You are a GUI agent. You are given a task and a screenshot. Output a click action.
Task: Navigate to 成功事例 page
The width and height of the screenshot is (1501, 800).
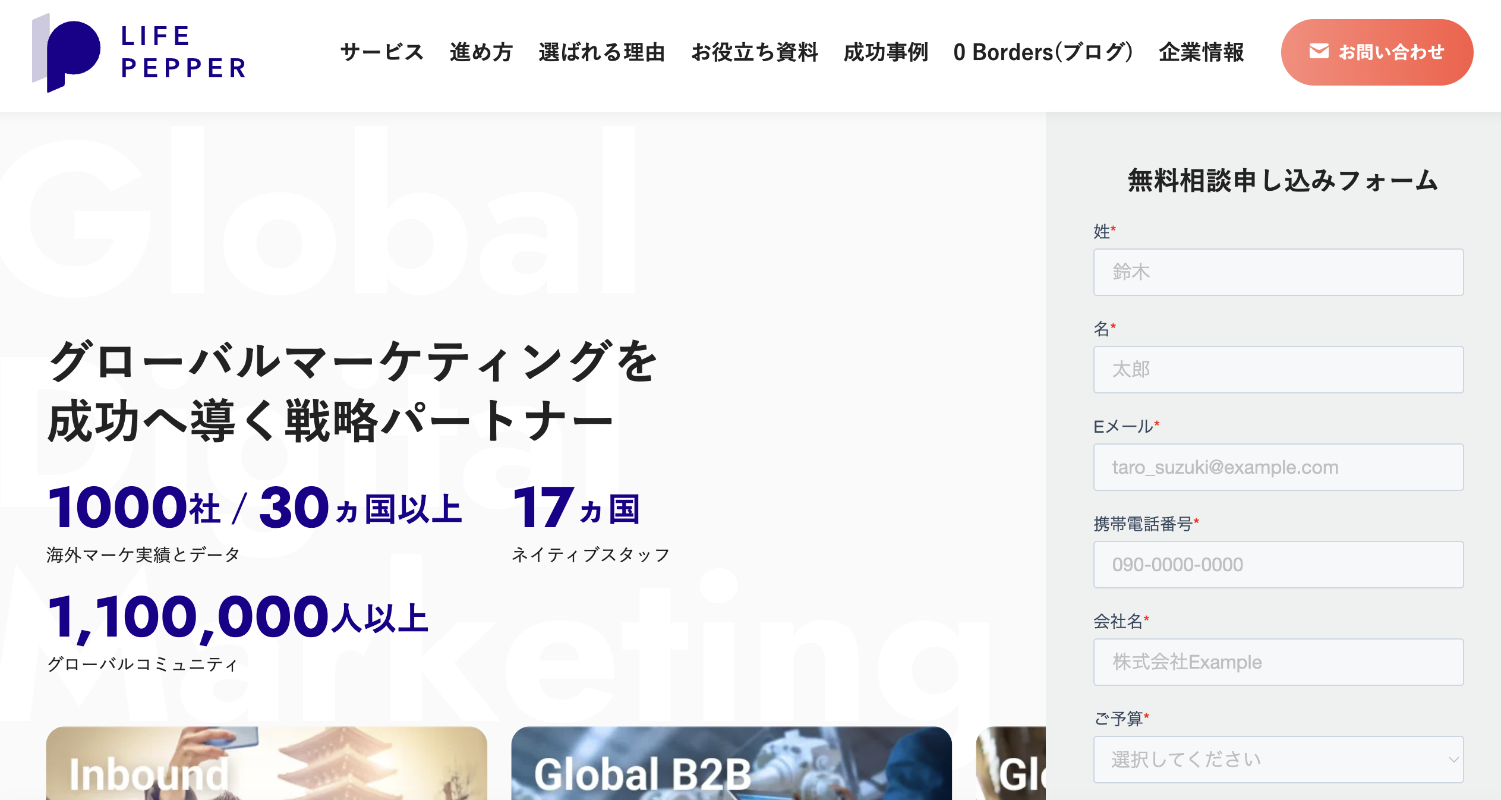885,52
